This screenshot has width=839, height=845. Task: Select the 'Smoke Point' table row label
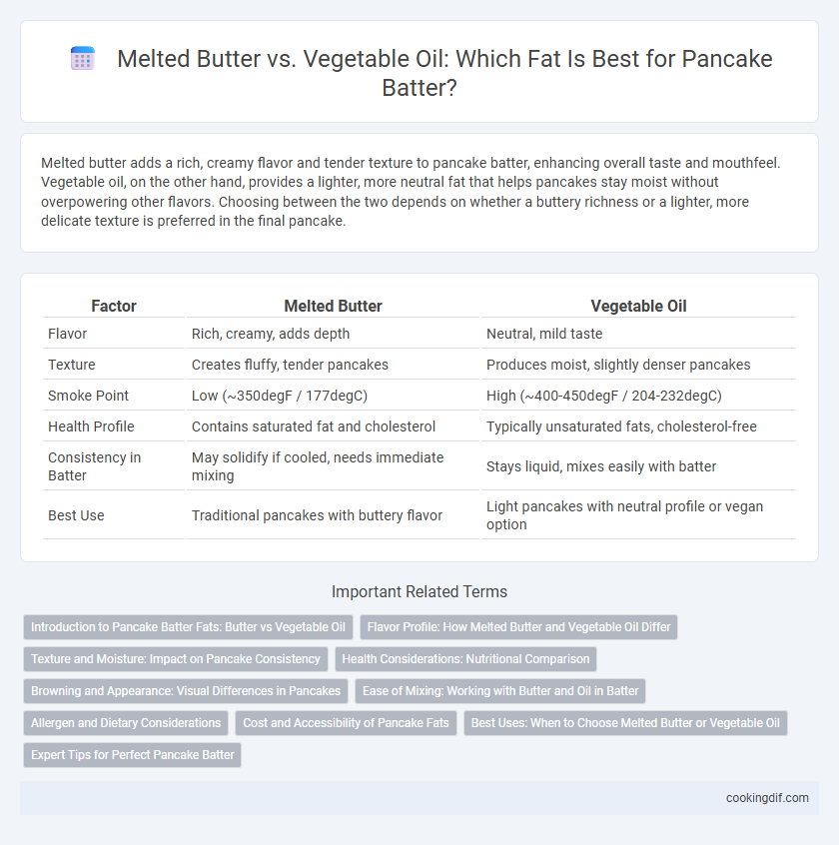[88, 396]
